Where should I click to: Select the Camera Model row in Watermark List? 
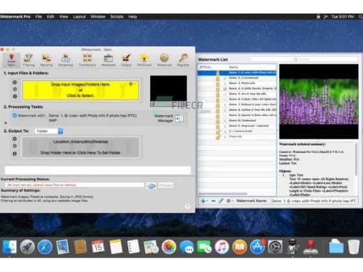point(237,131)
